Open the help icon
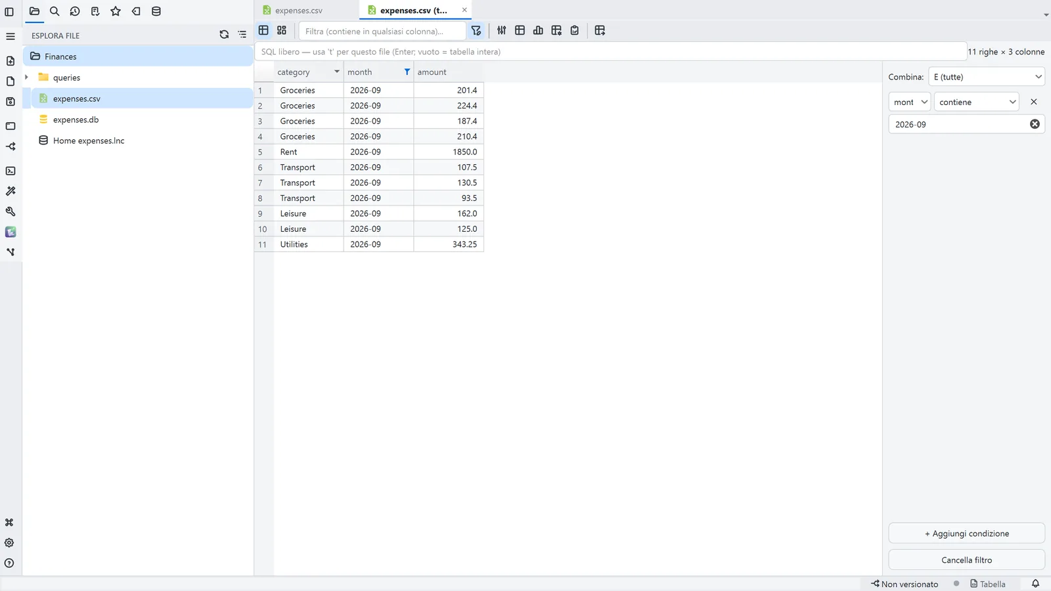Viewport: 1051px width, 591px height. tap(9, 563)
